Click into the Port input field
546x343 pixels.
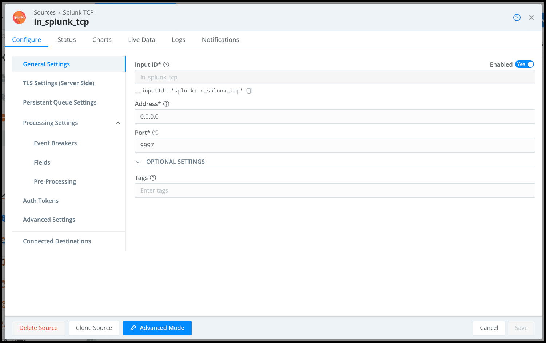pos(335,145)
